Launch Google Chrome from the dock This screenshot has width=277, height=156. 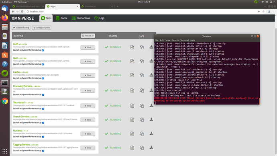click(5, 101)
